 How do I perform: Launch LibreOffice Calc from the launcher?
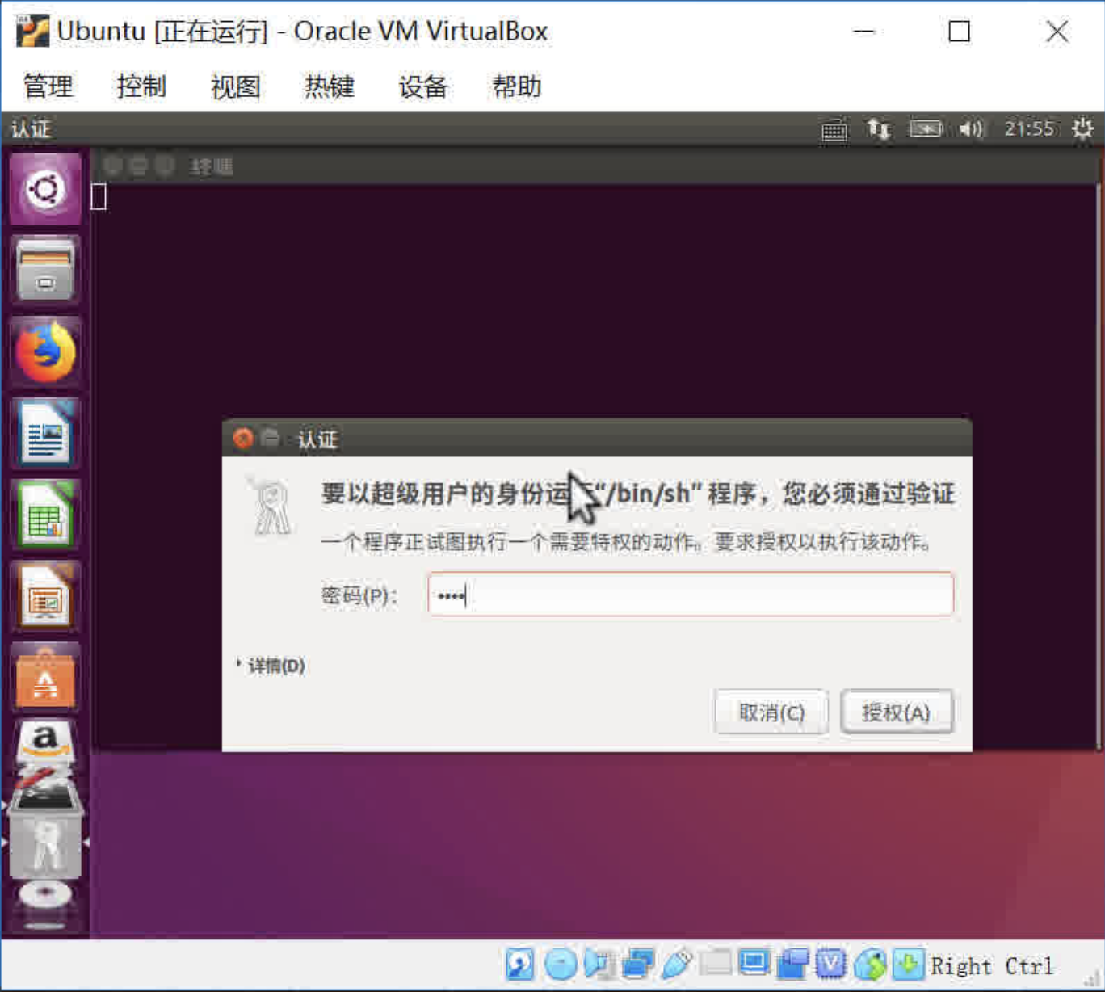[x=45, y=515]
